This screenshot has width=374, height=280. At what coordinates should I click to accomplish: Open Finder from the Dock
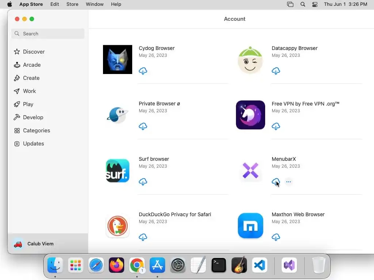point(55,265)
